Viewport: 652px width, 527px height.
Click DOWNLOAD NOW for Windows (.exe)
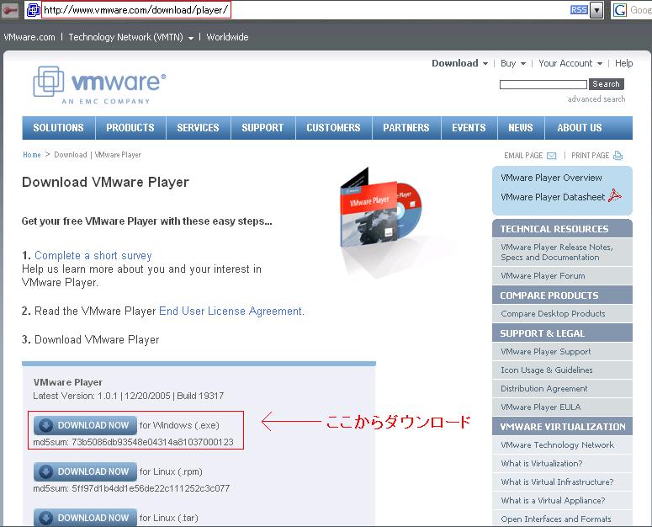(85, 425)
